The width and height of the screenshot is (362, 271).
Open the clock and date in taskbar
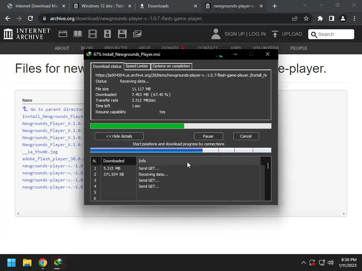[x=348, y=263]
